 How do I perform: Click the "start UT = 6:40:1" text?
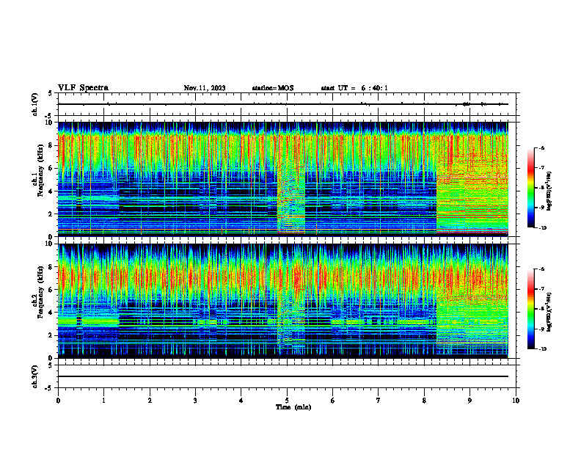(x=354, y=88)
